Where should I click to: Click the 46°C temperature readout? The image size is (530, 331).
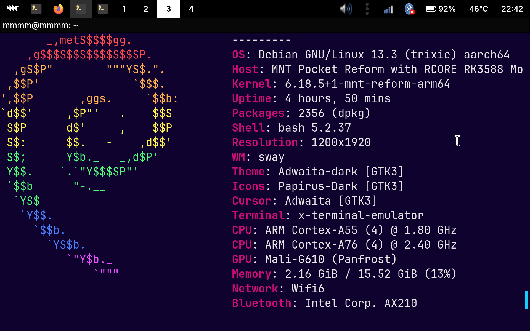click(x=479, y=9)
